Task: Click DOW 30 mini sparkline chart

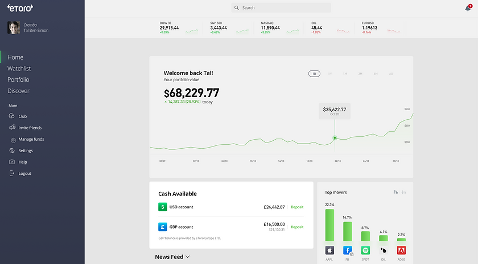Action: pos(192,31)
